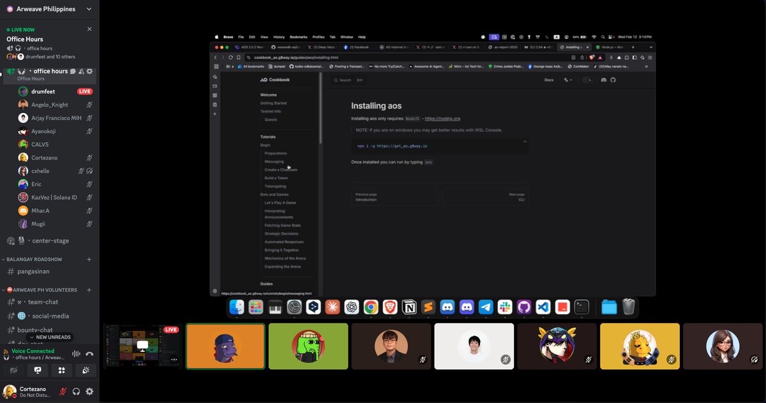Open user settings gear beside Cortezano

pos(89,392)
